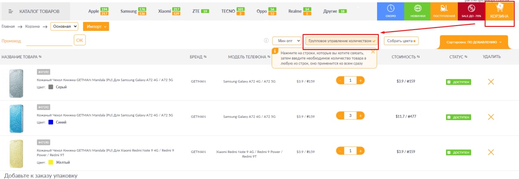Close the orange hint tooltip

click(x=373, y=52)
